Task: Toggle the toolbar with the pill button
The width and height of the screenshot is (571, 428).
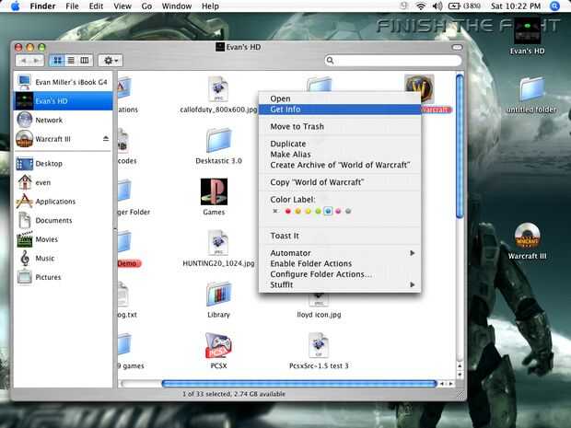Action: [457, 47]
